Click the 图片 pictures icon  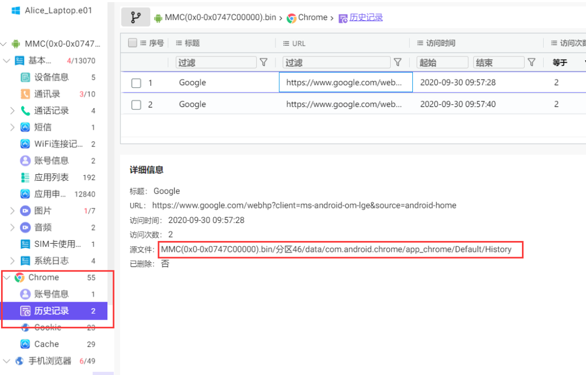click(25, 211)
